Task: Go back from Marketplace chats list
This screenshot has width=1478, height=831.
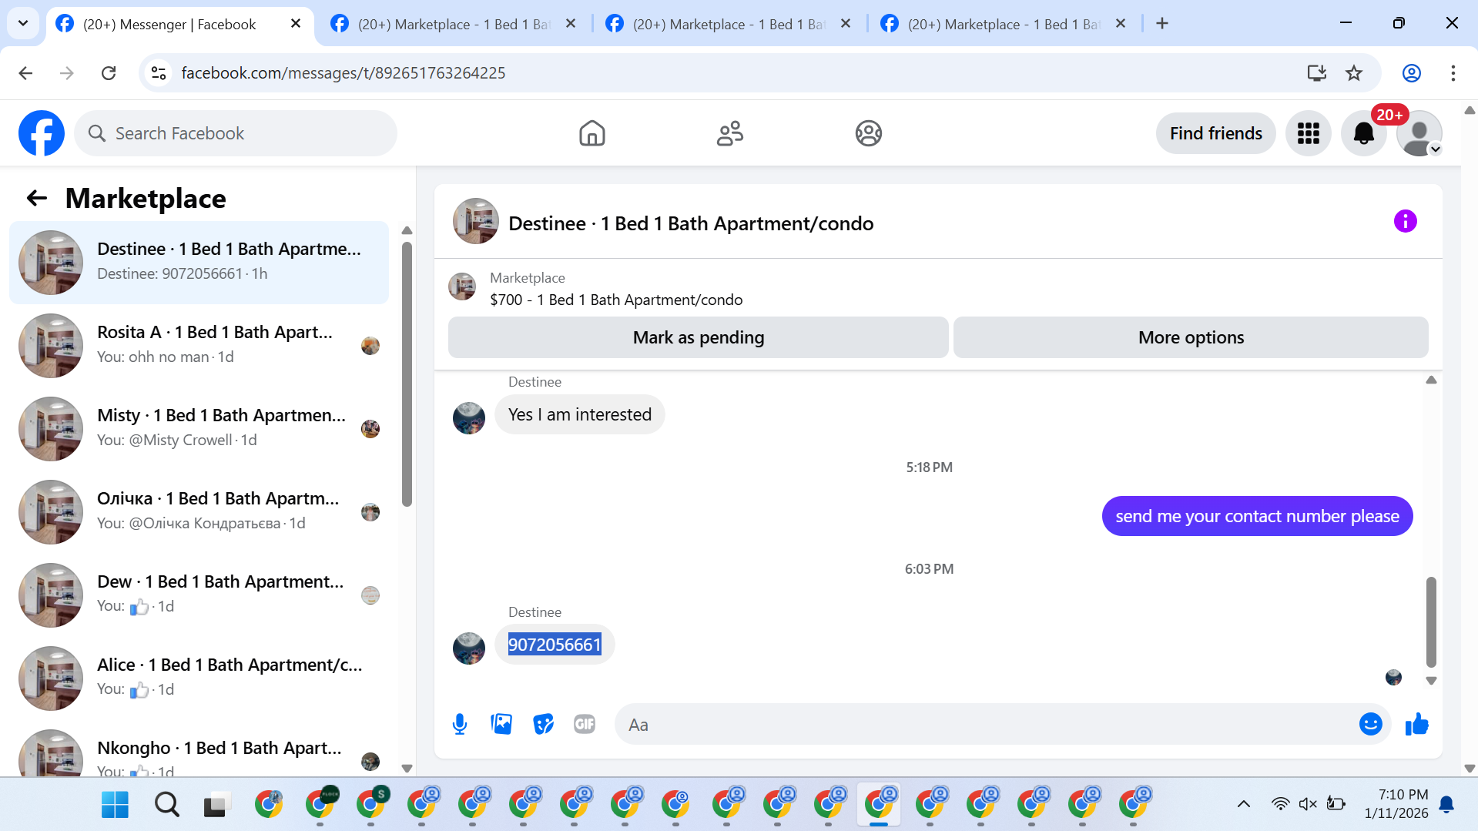Action: (37, 199)
